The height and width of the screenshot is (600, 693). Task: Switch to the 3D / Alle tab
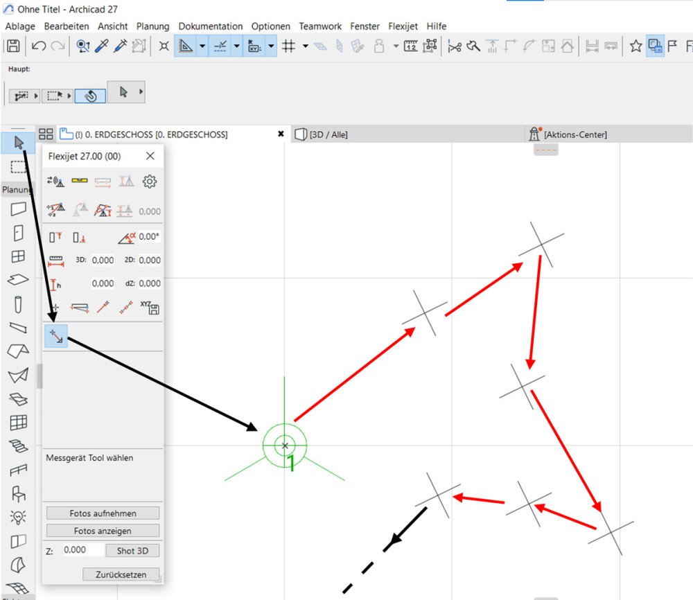click(328, 134)
